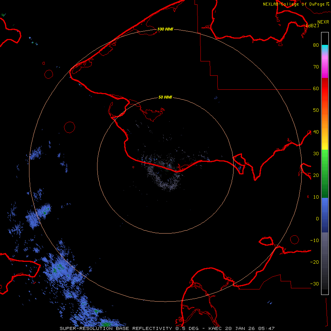
Task: Click the 60 tick label on the scale
Action: [x=316, y=89]
